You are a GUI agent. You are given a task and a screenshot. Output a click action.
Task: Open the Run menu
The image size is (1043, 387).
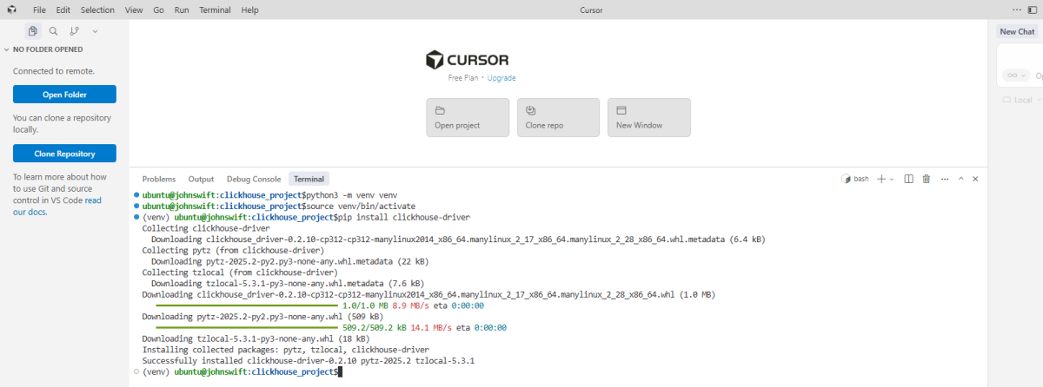[182, 10]
